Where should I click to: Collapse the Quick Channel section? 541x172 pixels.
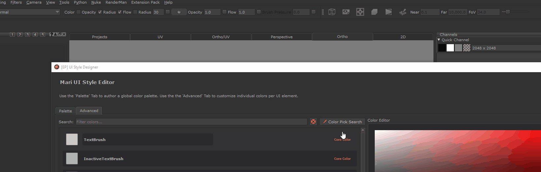point(439,40)
